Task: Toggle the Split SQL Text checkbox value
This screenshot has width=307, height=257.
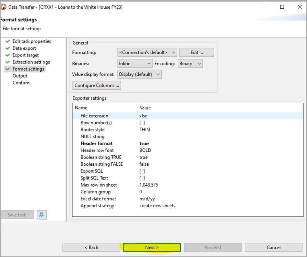Action: coord(142,178)
